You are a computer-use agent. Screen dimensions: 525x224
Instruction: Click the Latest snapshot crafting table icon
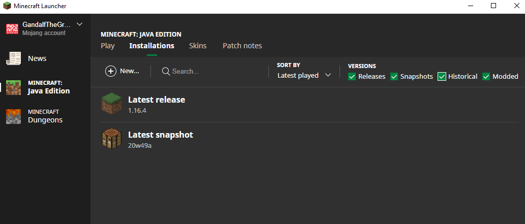[x=112, y=139]
